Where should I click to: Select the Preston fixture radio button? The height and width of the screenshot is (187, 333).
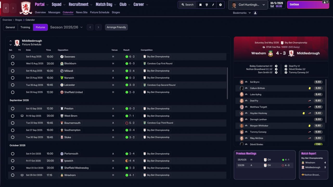[13, 109]
